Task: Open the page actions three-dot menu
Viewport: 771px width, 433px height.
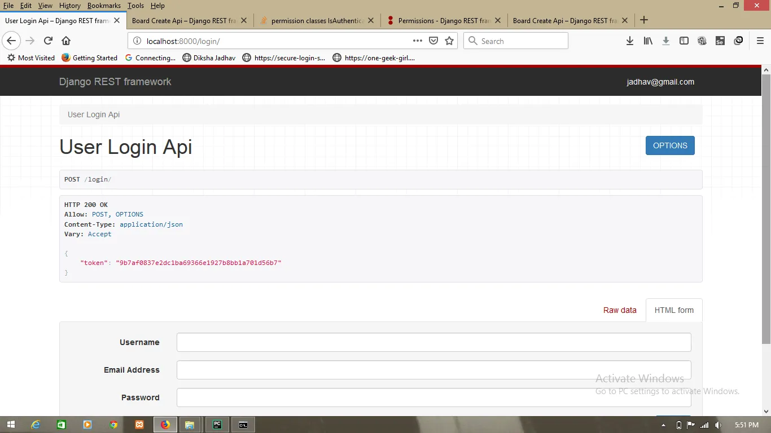Action: coord(418,41)
